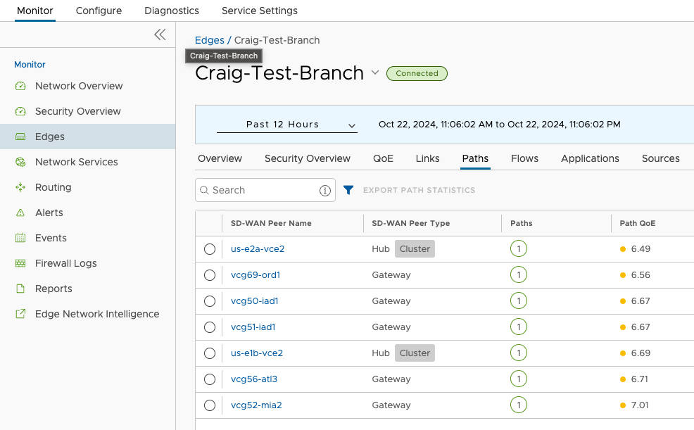Click the Firewall Logs brick icon

tap(20, 263)
